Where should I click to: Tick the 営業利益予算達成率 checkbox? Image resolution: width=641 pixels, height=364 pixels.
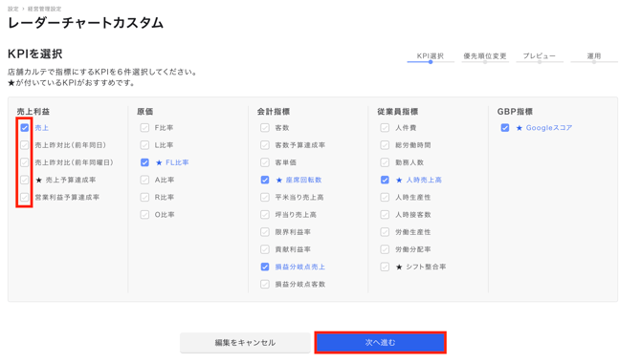click(x=25, y=198)
